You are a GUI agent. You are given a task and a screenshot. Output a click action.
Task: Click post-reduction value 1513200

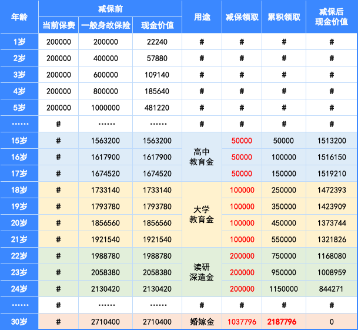point(332,141)
